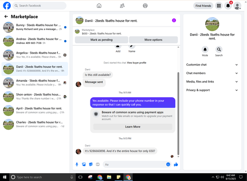247x181 pixels.
Task: Open the Facebook home logo
Action: pos(7,5)
